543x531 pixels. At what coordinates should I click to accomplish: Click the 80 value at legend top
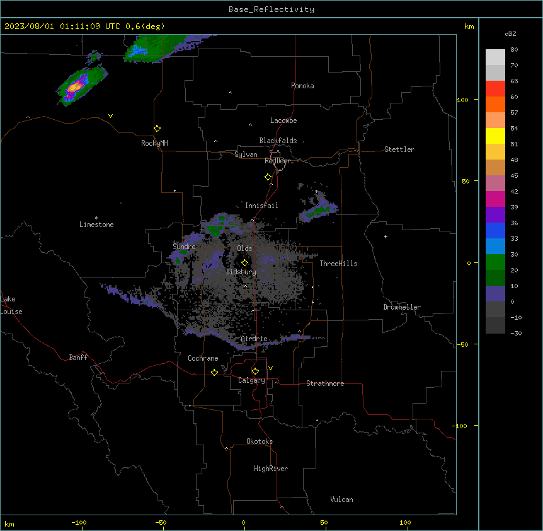514,50
